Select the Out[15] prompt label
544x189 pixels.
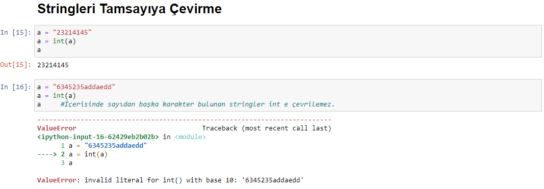click(x=16, y=65)
